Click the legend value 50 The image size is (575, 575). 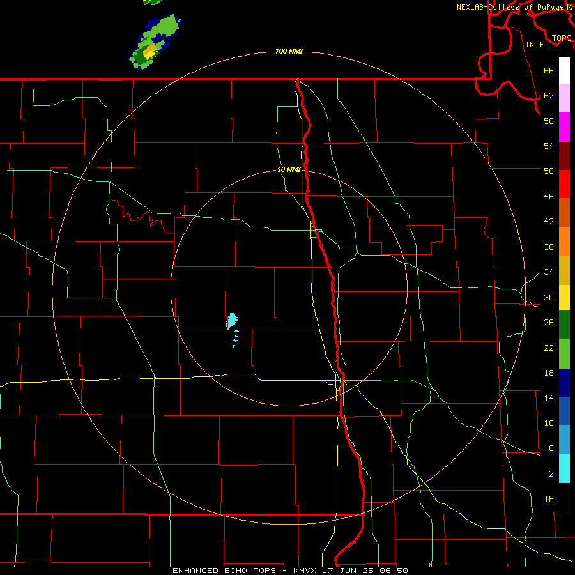pos(549,171)
